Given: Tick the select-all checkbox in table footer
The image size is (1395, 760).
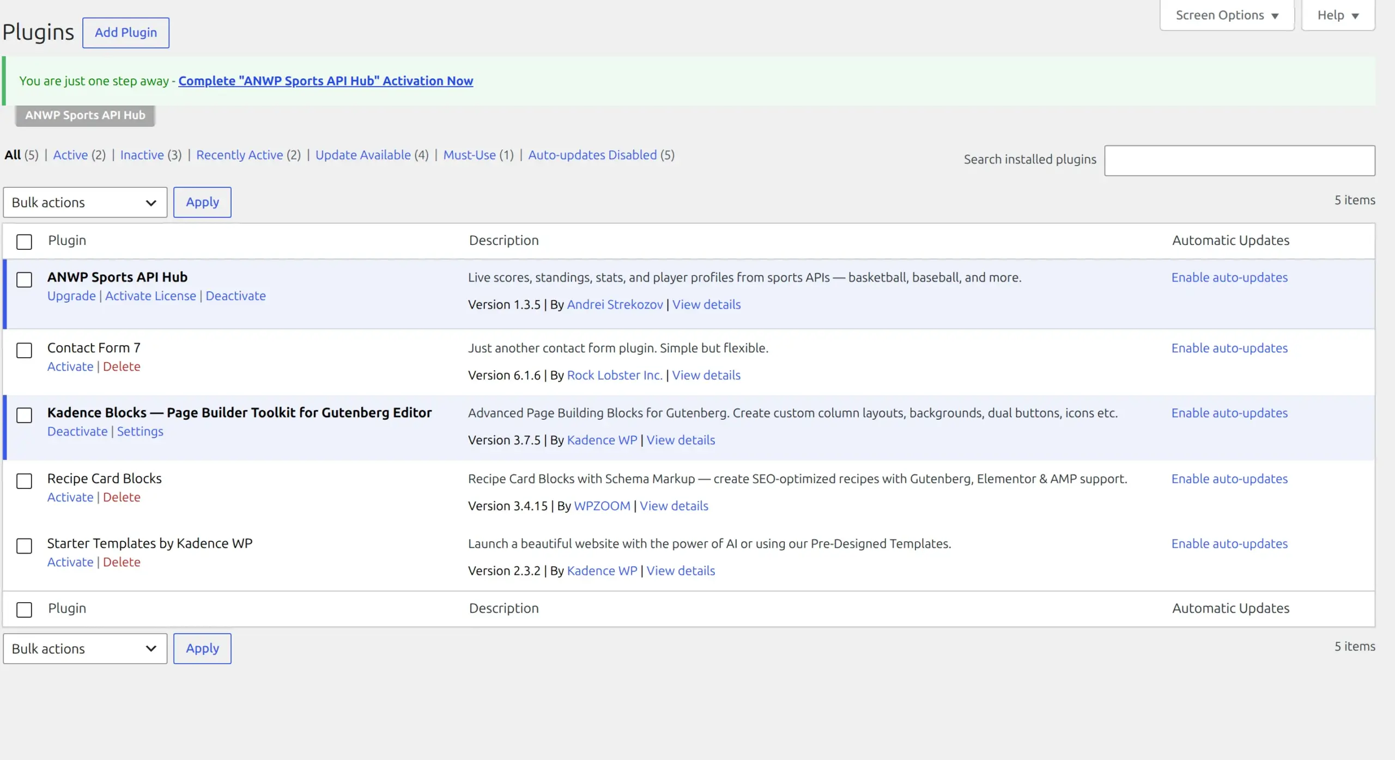Looking at the screenshot, I should tap(24, 609).
